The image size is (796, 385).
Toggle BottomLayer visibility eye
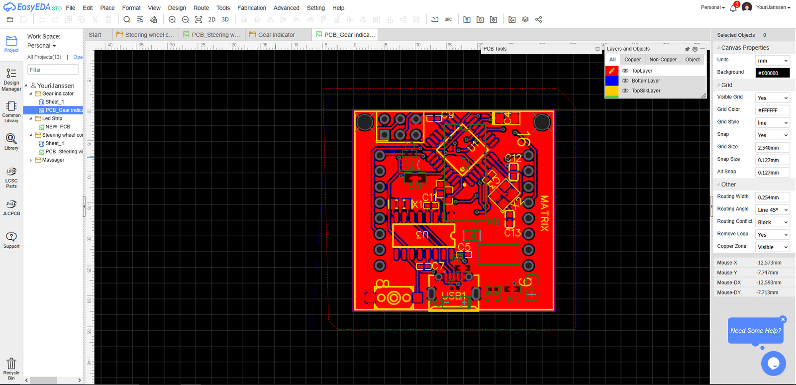tap(625, 81)
